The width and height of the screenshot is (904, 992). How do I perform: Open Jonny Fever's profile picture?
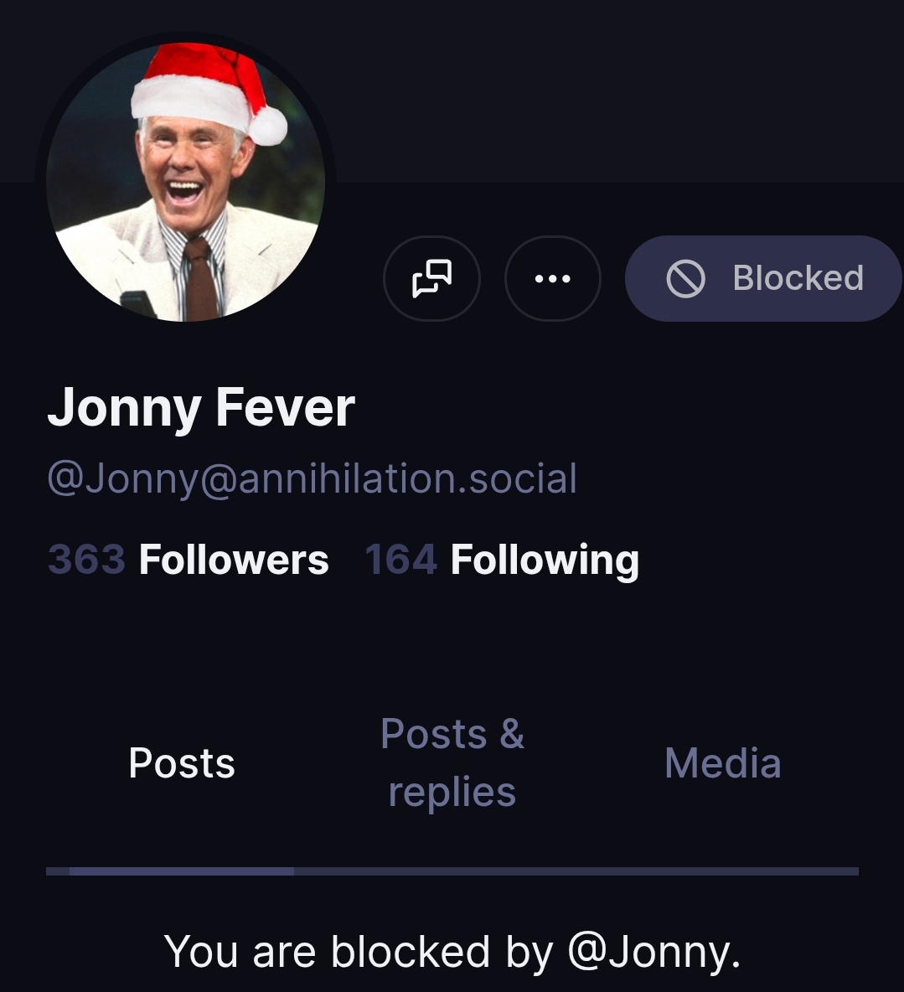(185, 201)
